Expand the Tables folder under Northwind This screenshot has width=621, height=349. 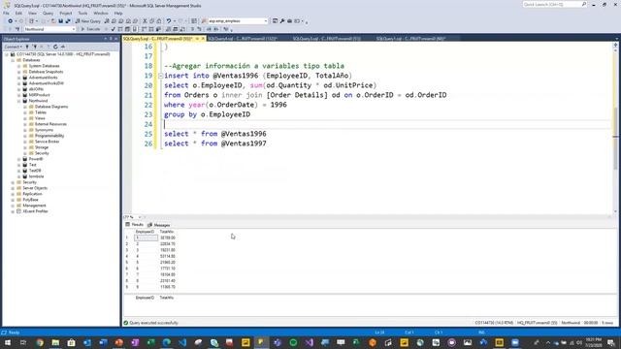tap(25, 112)
